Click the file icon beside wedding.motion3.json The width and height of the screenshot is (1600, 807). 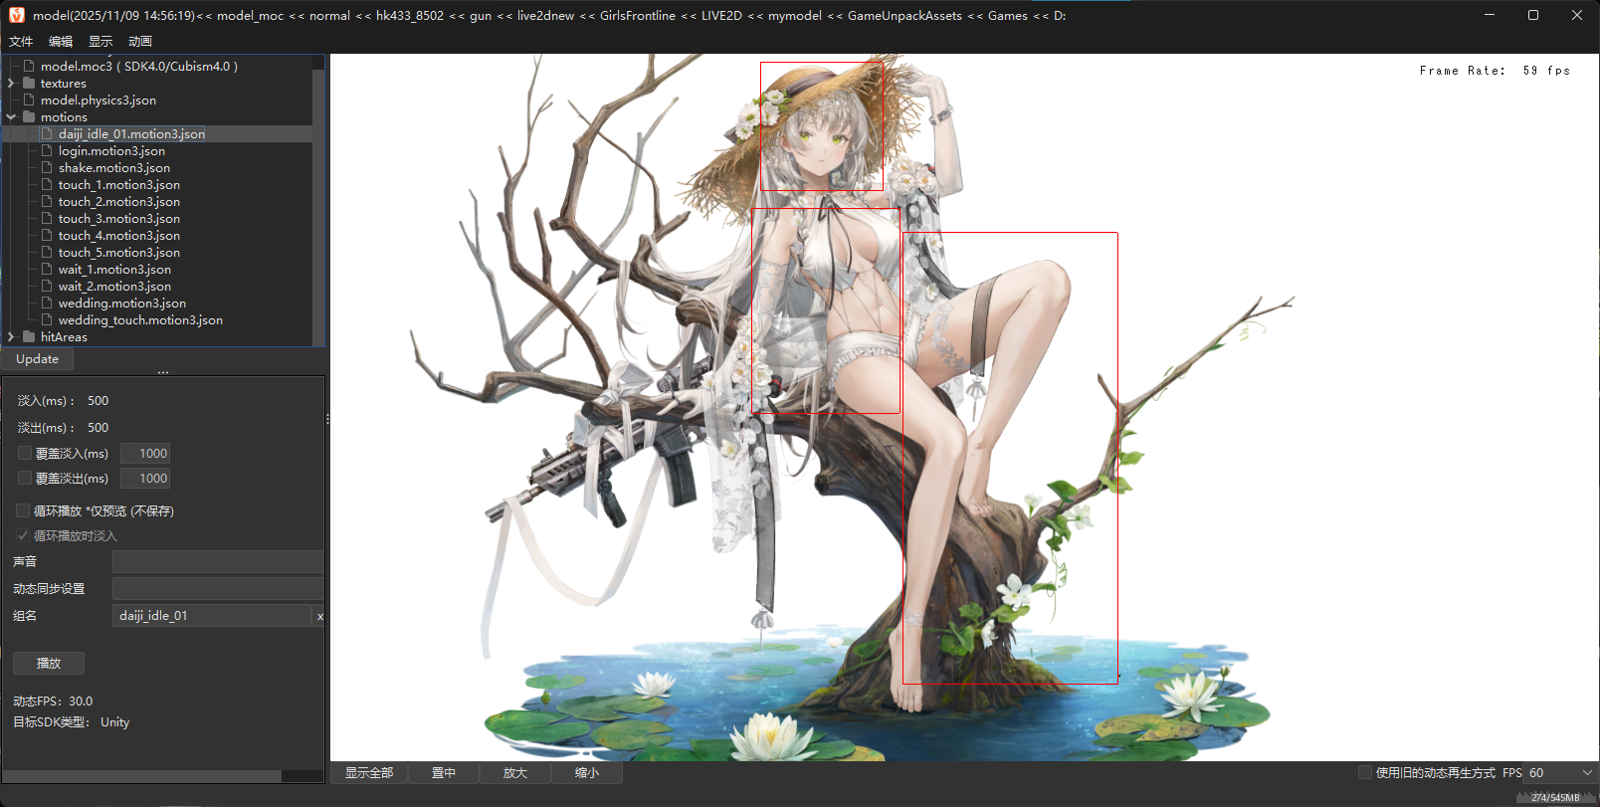click(x=47, y=303)
